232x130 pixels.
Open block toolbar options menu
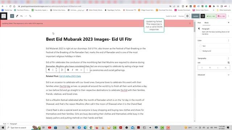tap(87, 70)
